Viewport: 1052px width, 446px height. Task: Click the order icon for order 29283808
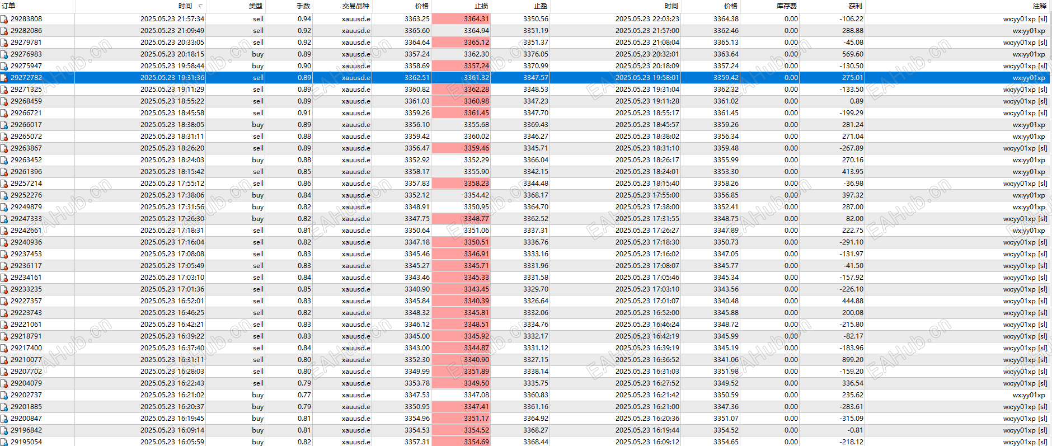pos(4,19)
